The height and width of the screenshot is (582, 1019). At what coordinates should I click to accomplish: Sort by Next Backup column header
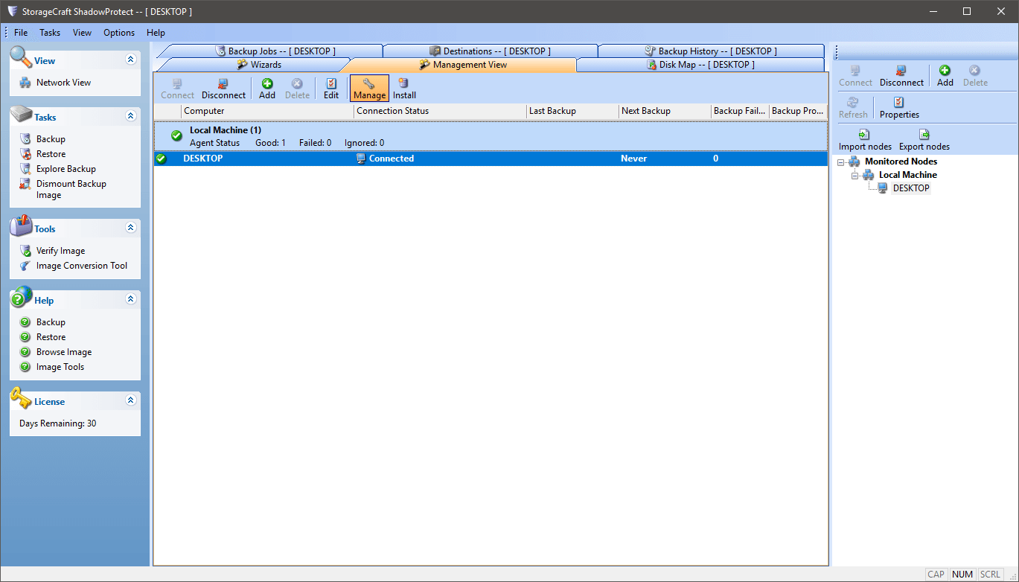point(665,111)
